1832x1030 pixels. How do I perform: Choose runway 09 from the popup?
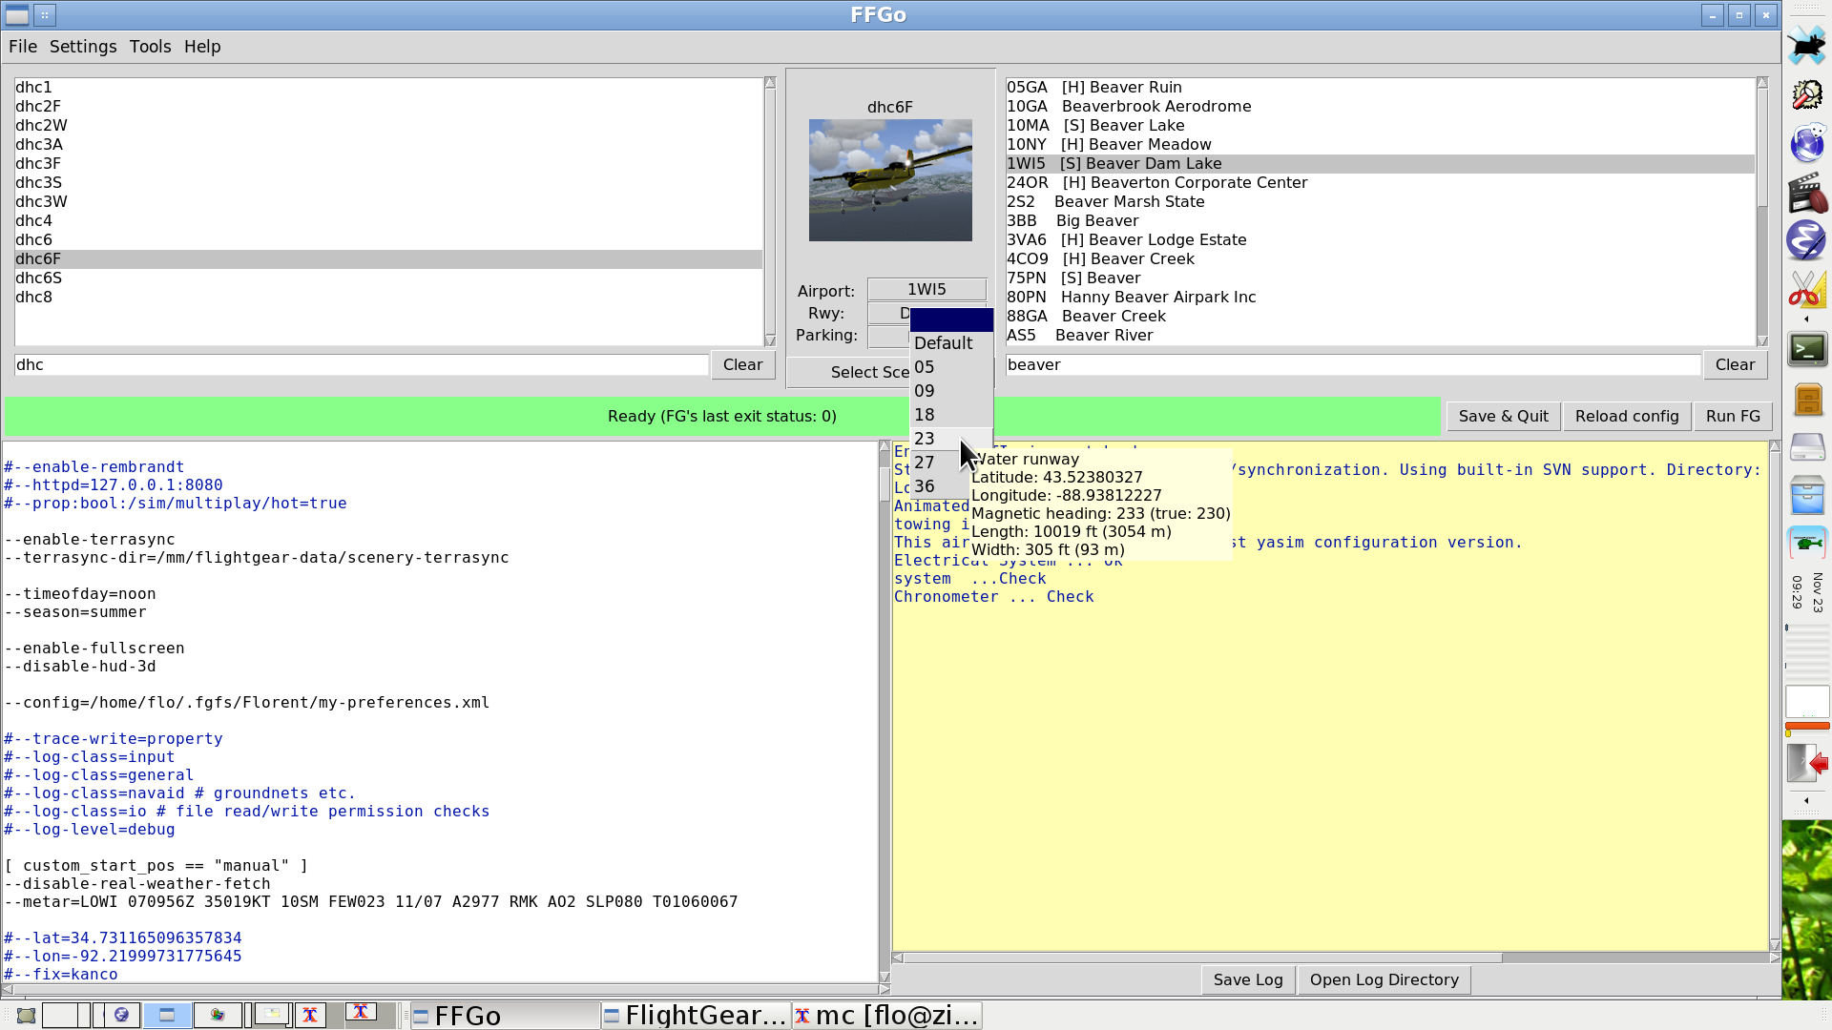point(951,391)
